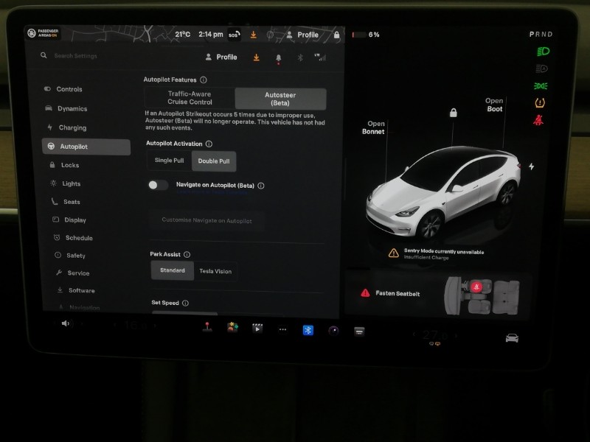This screenshot has height=442, width=590.
Task: Tap the Passenger Airbag On indicator
Action: tap(43, 33)
